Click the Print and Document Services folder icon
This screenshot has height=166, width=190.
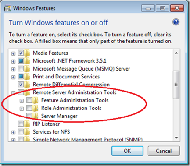27,77
